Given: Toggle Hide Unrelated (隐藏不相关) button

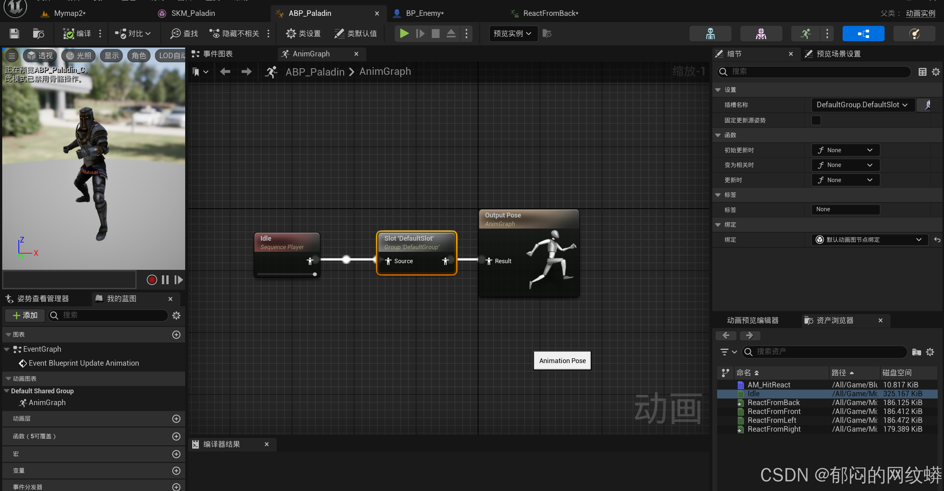Looking at the screenshot, I should tap(234, 34).
